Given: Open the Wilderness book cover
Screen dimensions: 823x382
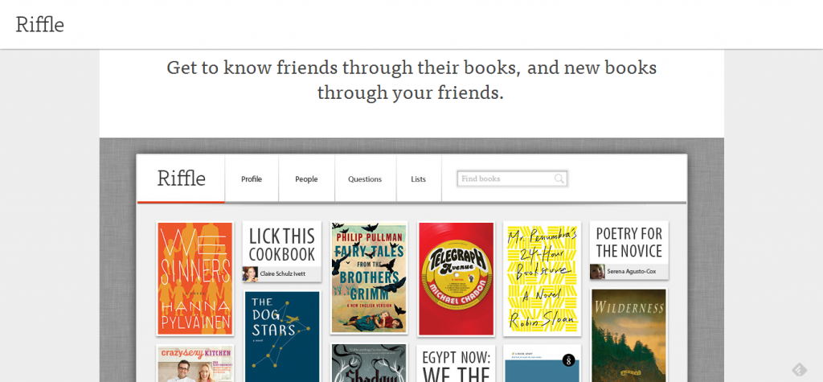Looking at the screenshot, I should [x=629, y=335].
